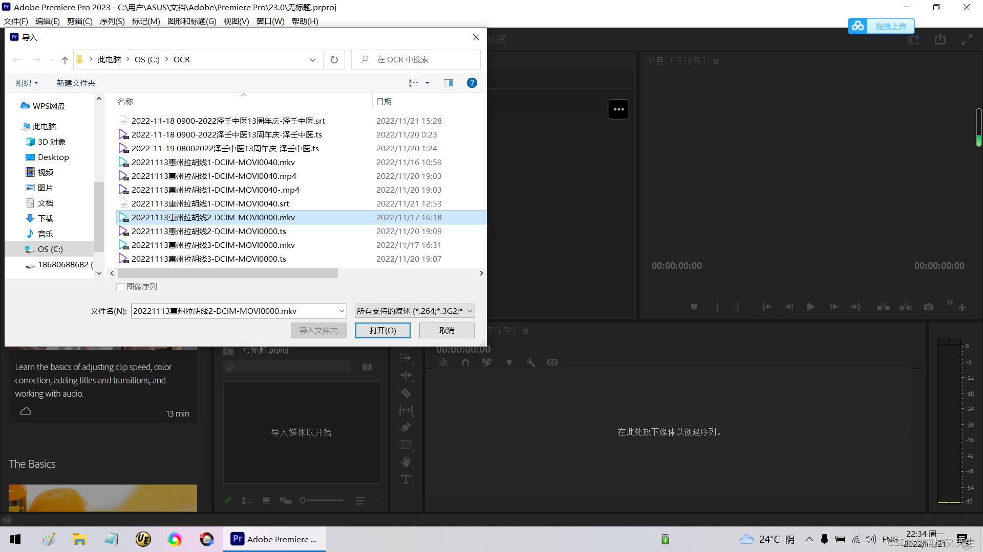Select the Slip tool
983x552 pixels.
click(x=406, y=410)
